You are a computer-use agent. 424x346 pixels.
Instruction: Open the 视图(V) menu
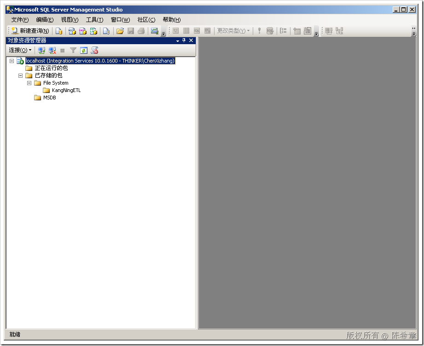pos(70,20)
